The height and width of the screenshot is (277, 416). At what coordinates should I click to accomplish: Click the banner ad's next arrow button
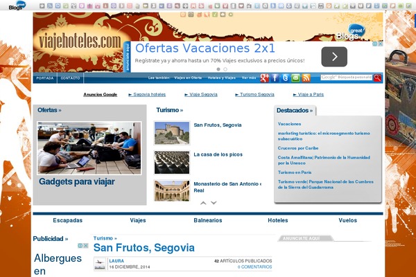pyautogui.click(x=334, y=57)
